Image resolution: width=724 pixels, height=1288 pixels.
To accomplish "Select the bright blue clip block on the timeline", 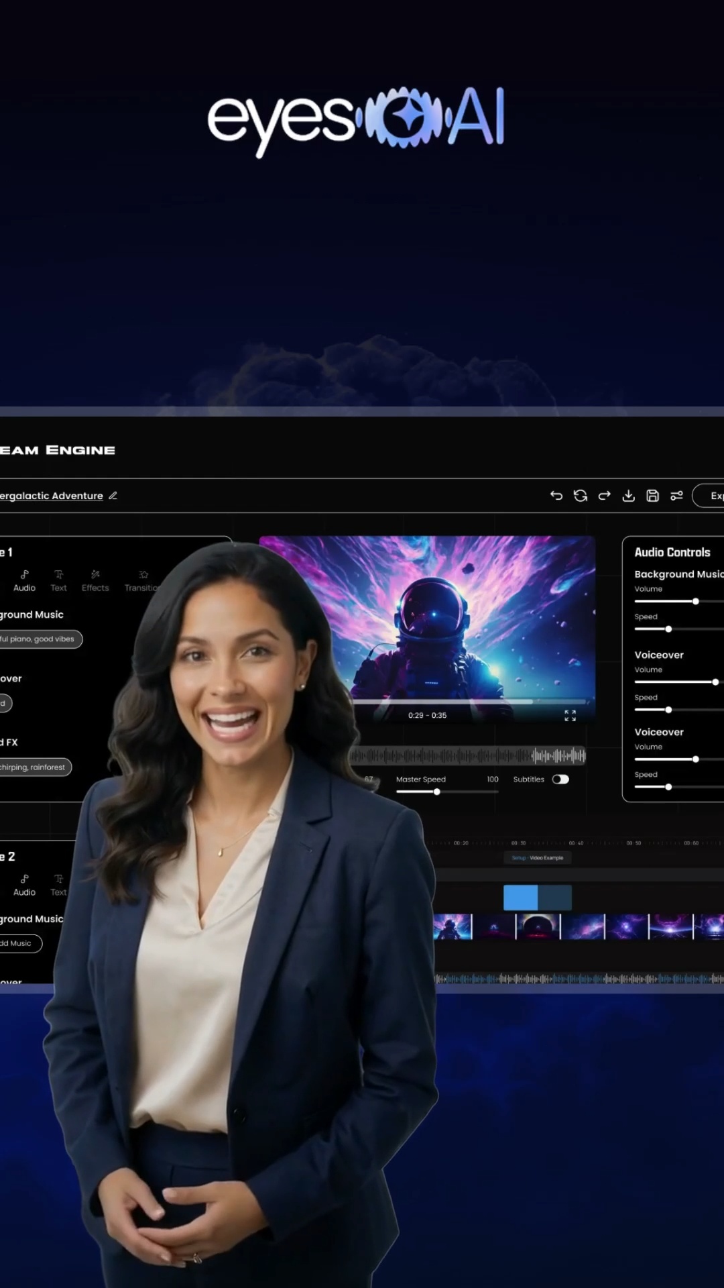I will (x=521, y=898).
